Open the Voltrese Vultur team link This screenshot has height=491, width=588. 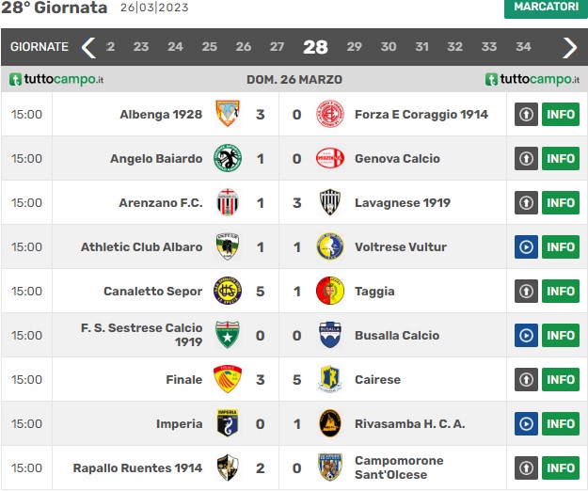click(401, 247)
